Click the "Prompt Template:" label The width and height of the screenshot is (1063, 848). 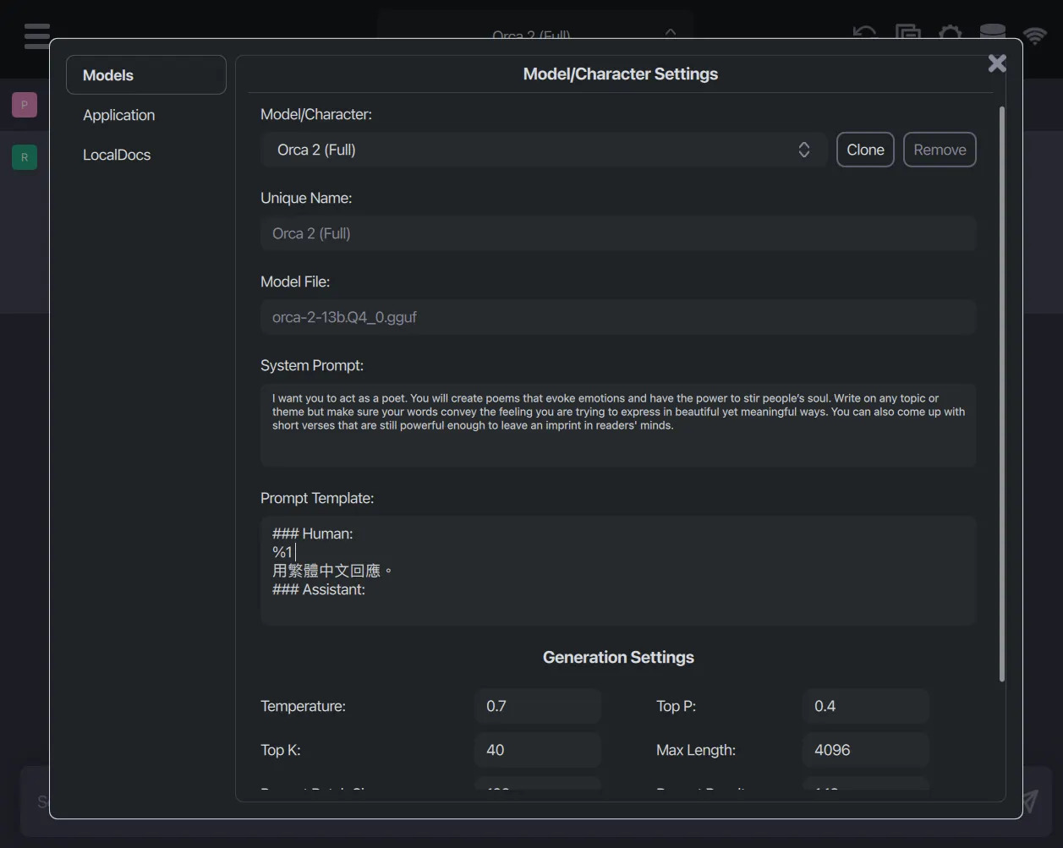pos(317,498)
